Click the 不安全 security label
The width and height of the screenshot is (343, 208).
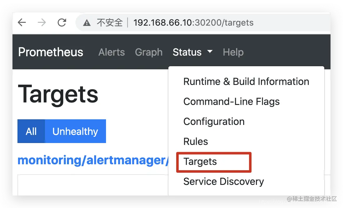click(109, 22)
